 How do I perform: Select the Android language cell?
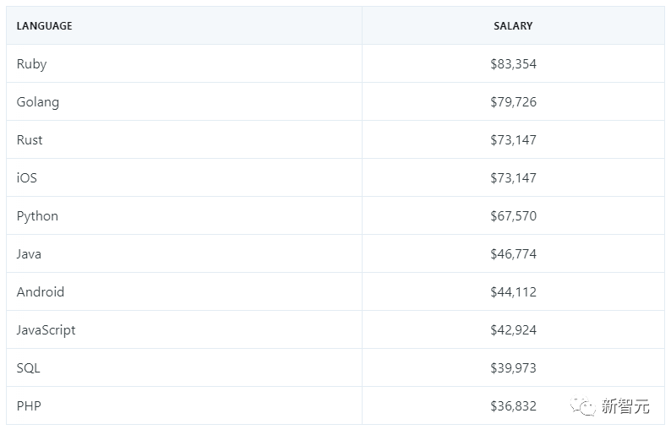coord(41,292)
